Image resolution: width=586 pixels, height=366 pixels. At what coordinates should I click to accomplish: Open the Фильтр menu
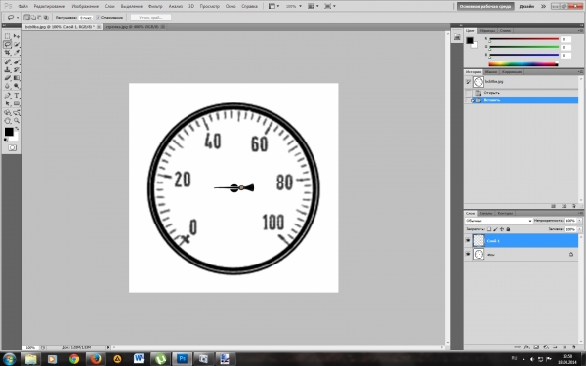coord(155,7)
